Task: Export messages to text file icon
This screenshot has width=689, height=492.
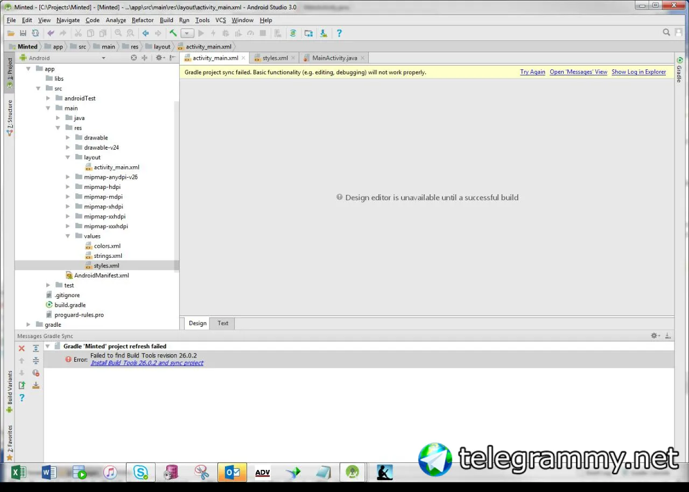Action: coord(22,385)
